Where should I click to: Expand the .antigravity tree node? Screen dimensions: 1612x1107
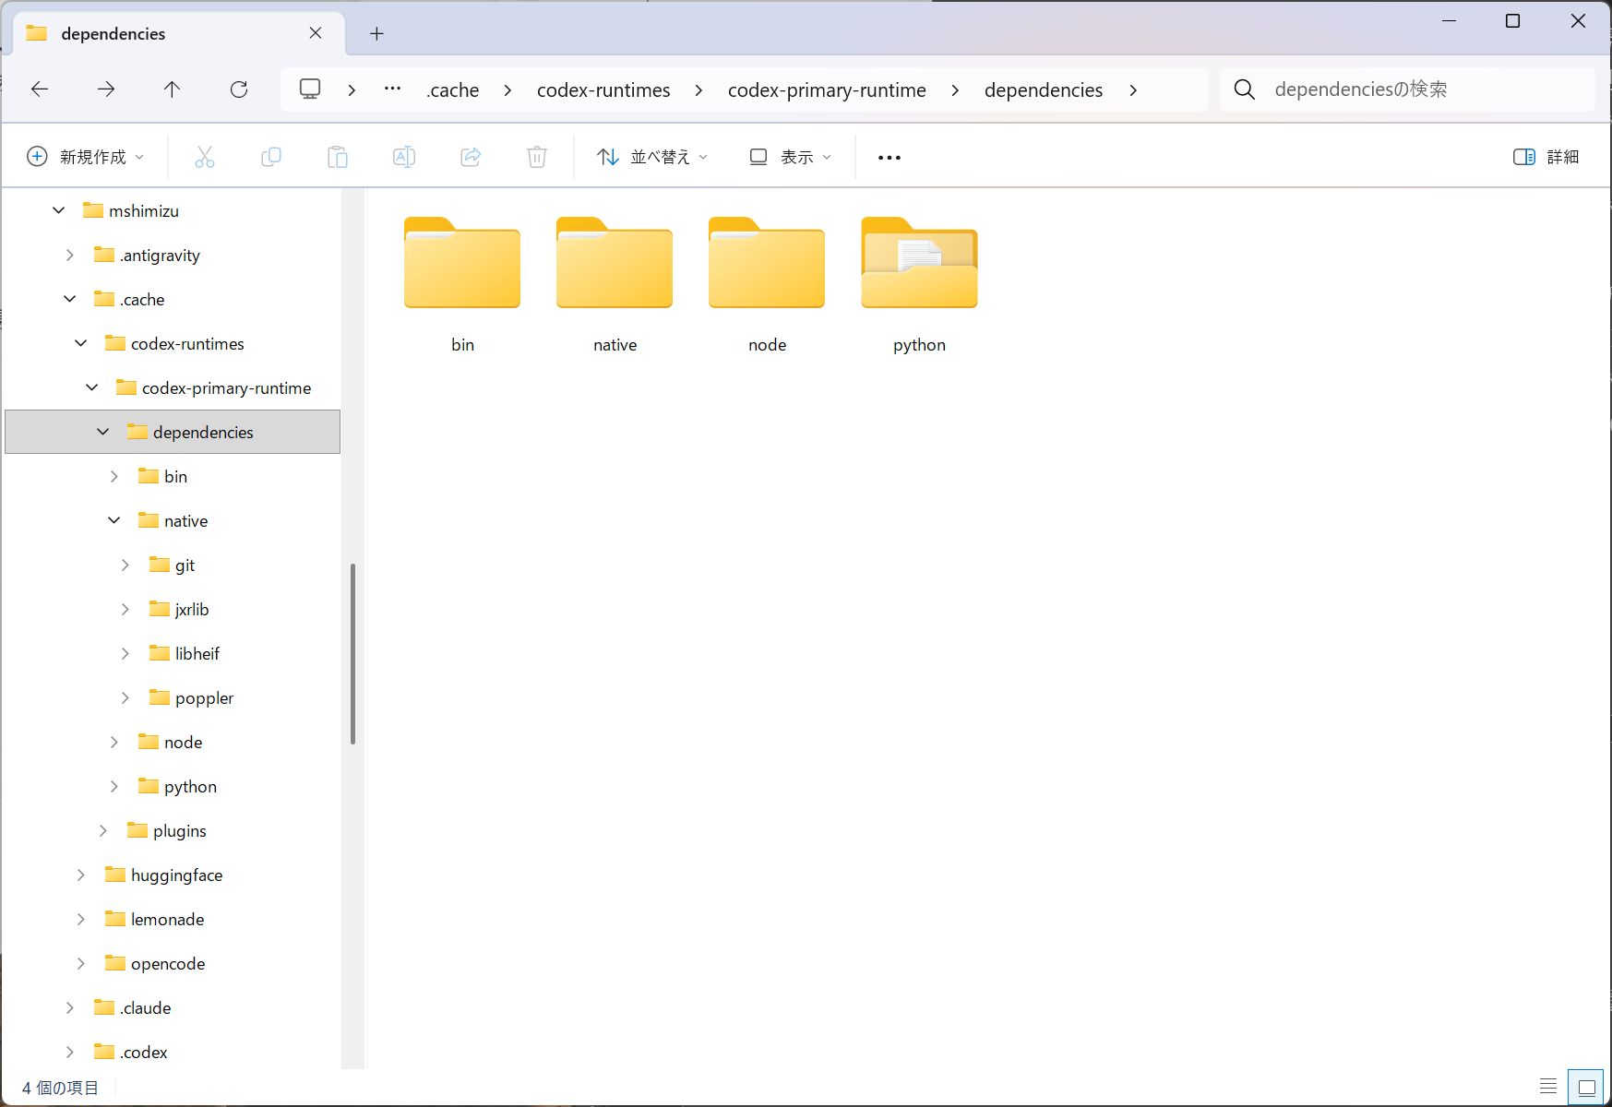70,255
